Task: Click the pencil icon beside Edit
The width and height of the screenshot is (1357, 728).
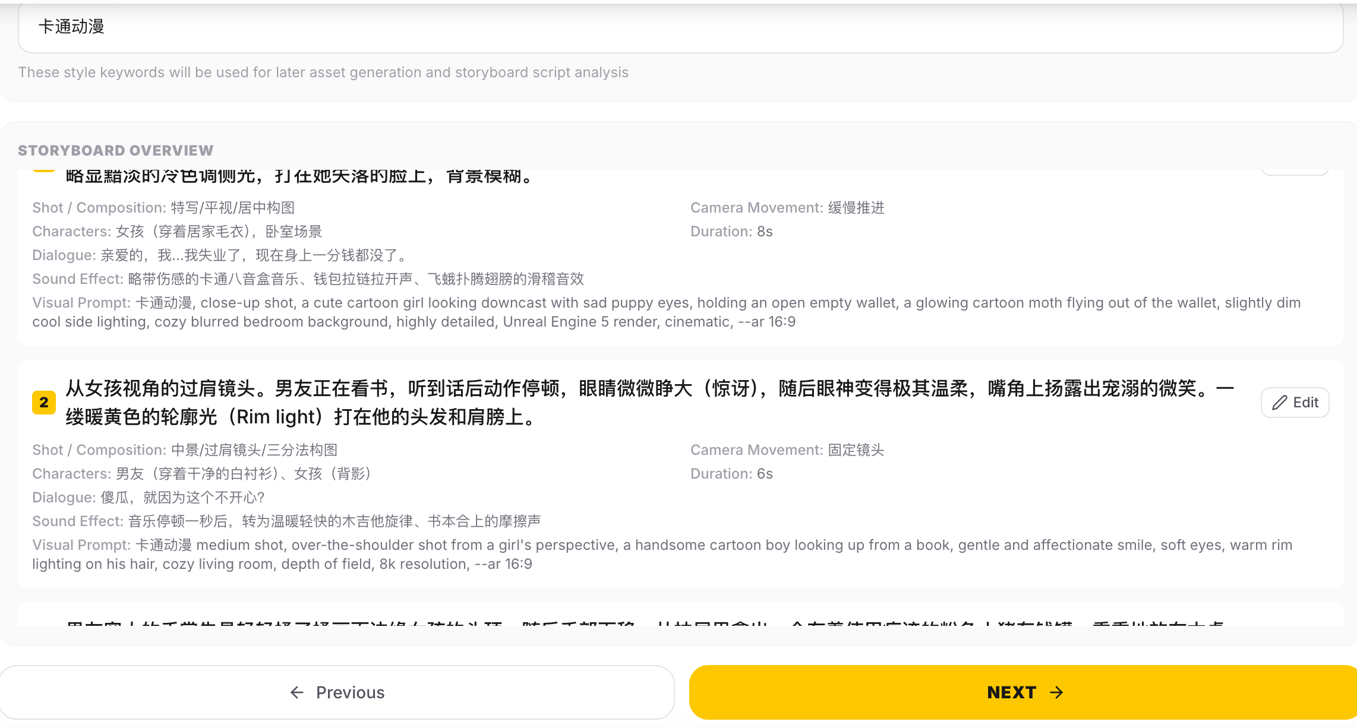Action: click(1279, 403)
